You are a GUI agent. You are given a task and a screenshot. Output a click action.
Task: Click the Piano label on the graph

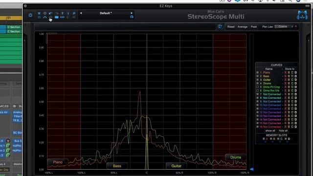tap(58, 162)
